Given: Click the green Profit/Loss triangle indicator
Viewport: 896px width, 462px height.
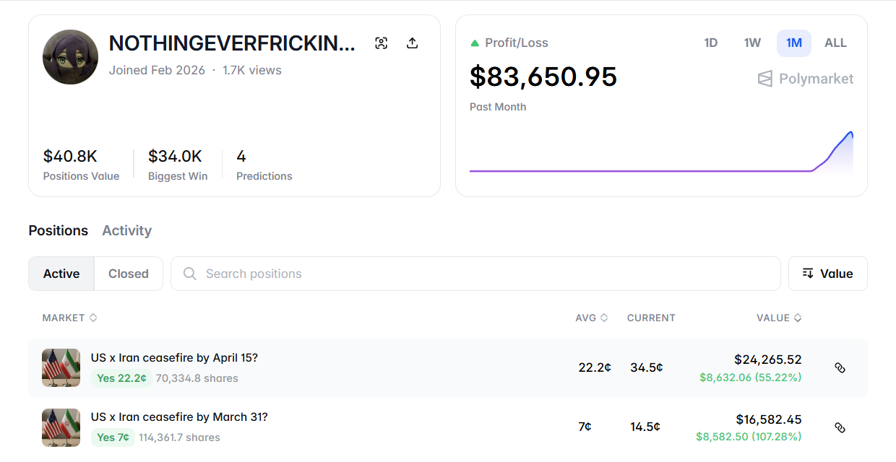Looking at the screenshot, I should click(475, 43).
